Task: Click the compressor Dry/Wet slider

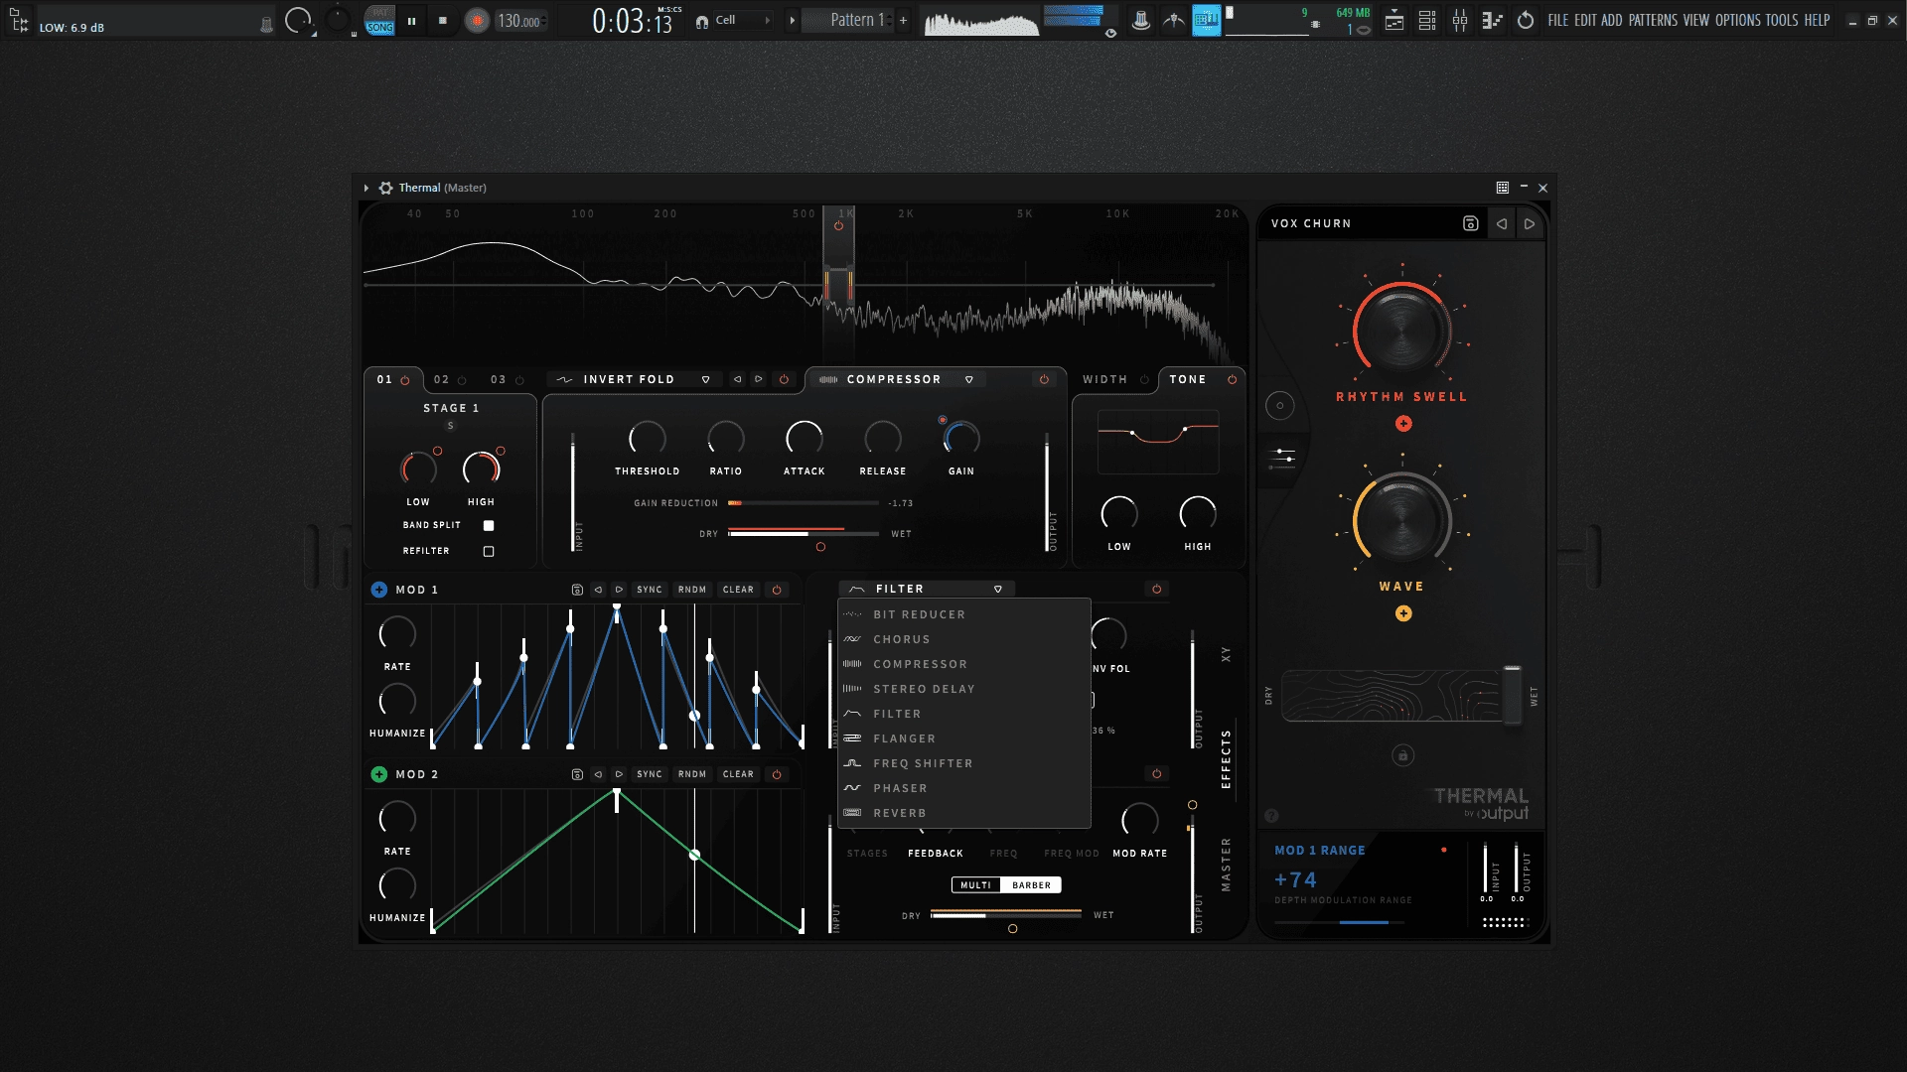Action: coord(804,534)
